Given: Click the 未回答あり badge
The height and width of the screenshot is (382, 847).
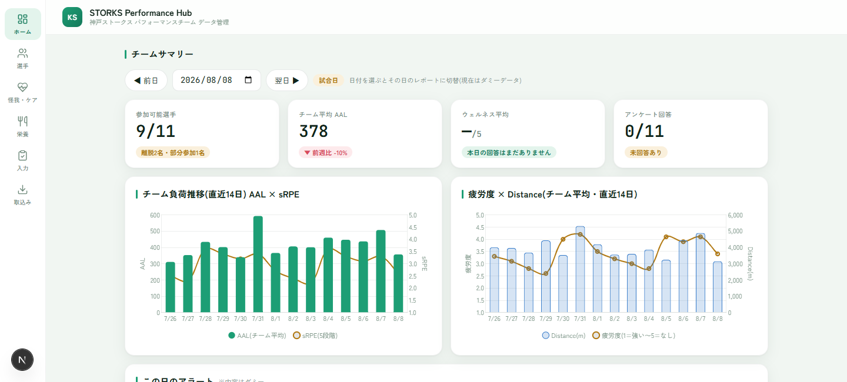Looking at the screenshot, I should [646, 153].
